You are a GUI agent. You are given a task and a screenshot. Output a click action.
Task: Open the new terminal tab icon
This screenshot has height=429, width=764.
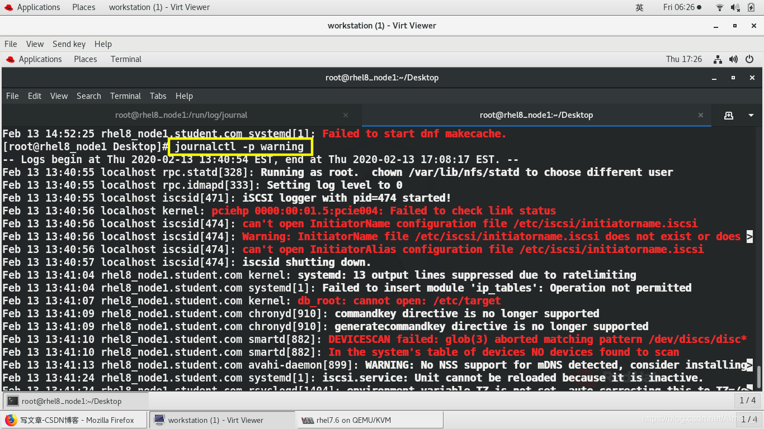tap(729, 115)
